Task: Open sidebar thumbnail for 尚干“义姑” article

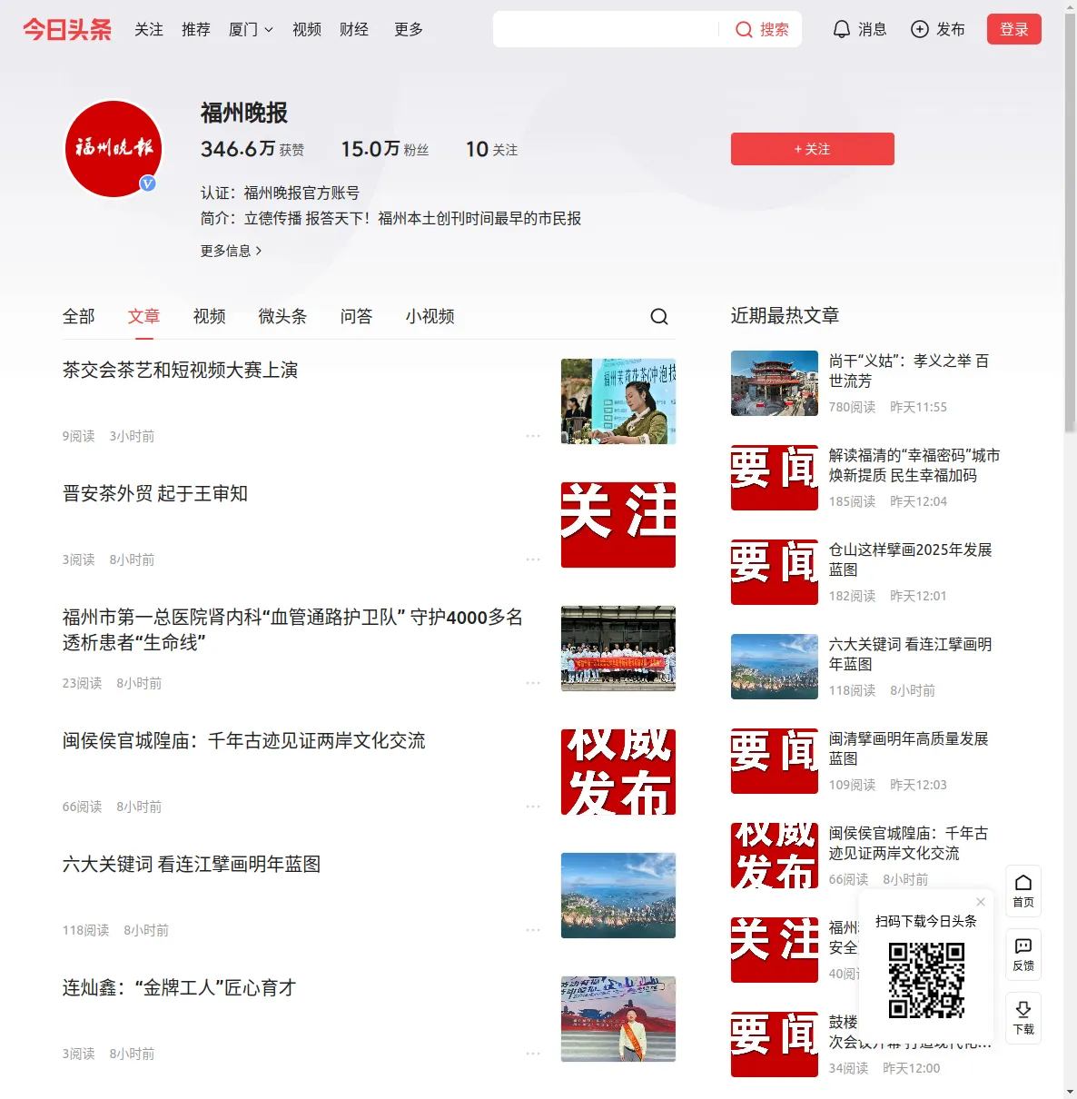Action: point(775,383)
